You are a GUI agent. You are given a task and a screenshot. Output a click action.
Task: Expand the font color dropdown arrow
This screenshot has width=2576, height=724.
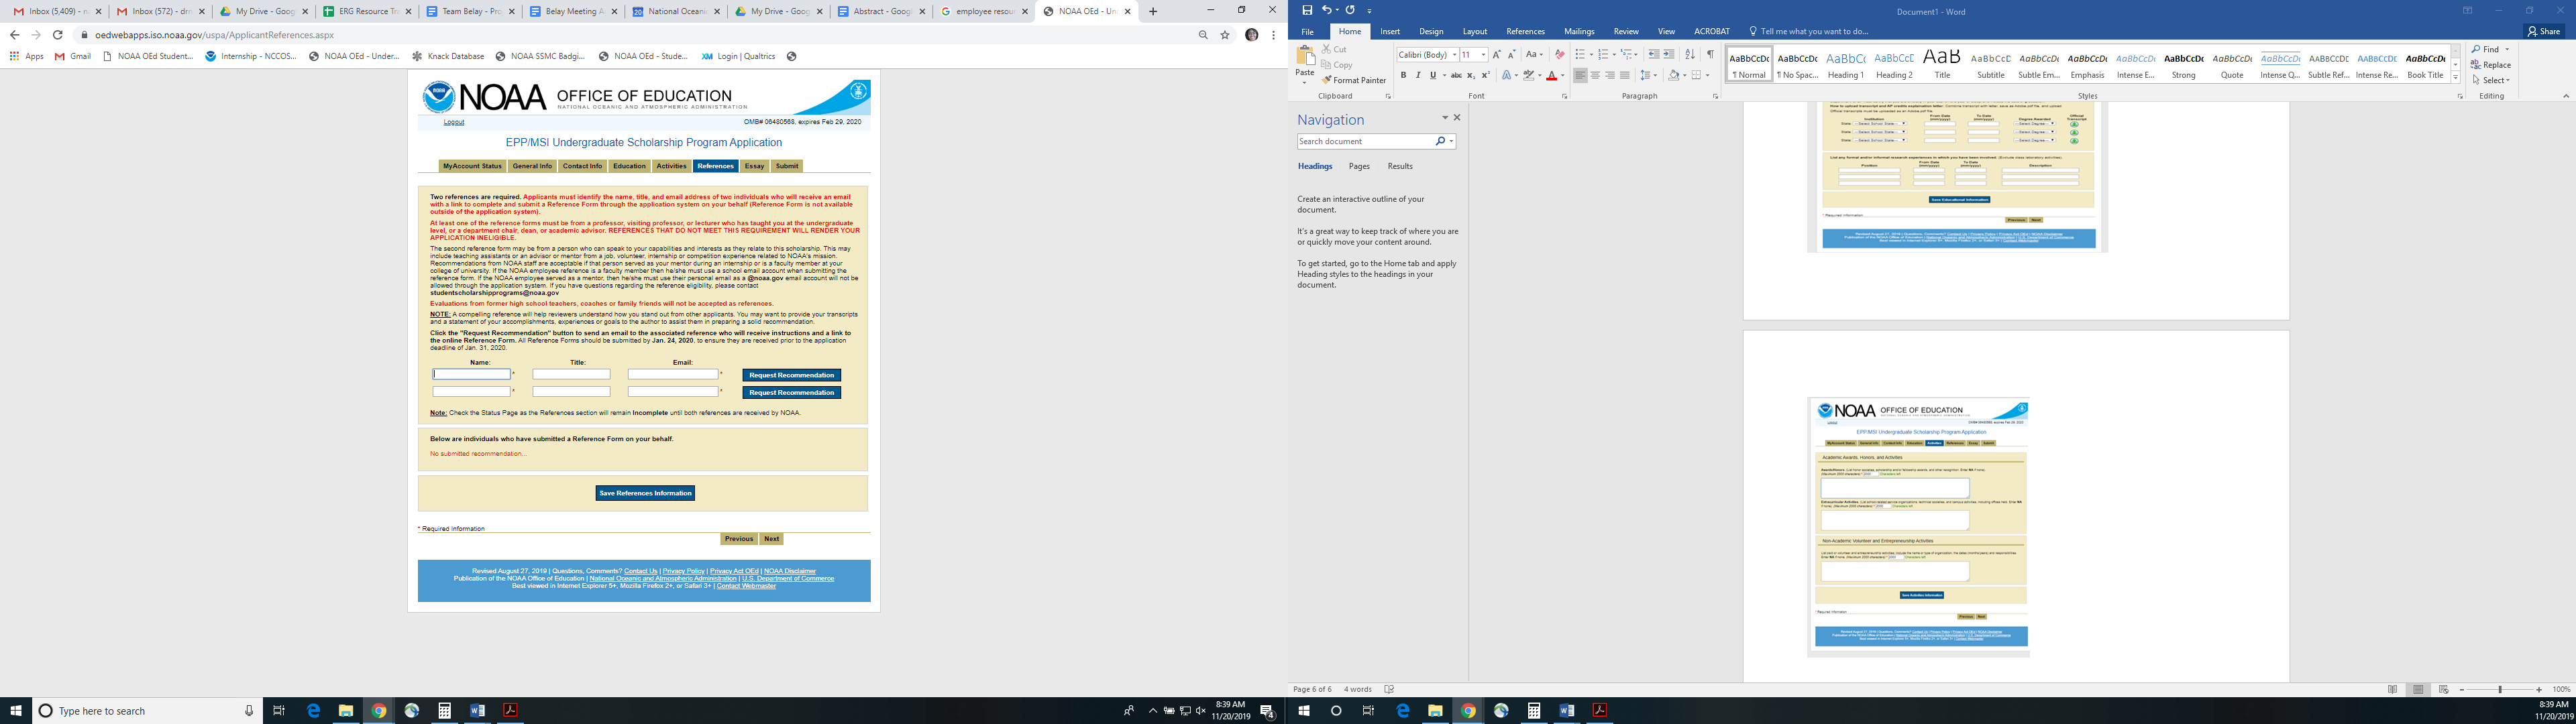click(1562, 75)
